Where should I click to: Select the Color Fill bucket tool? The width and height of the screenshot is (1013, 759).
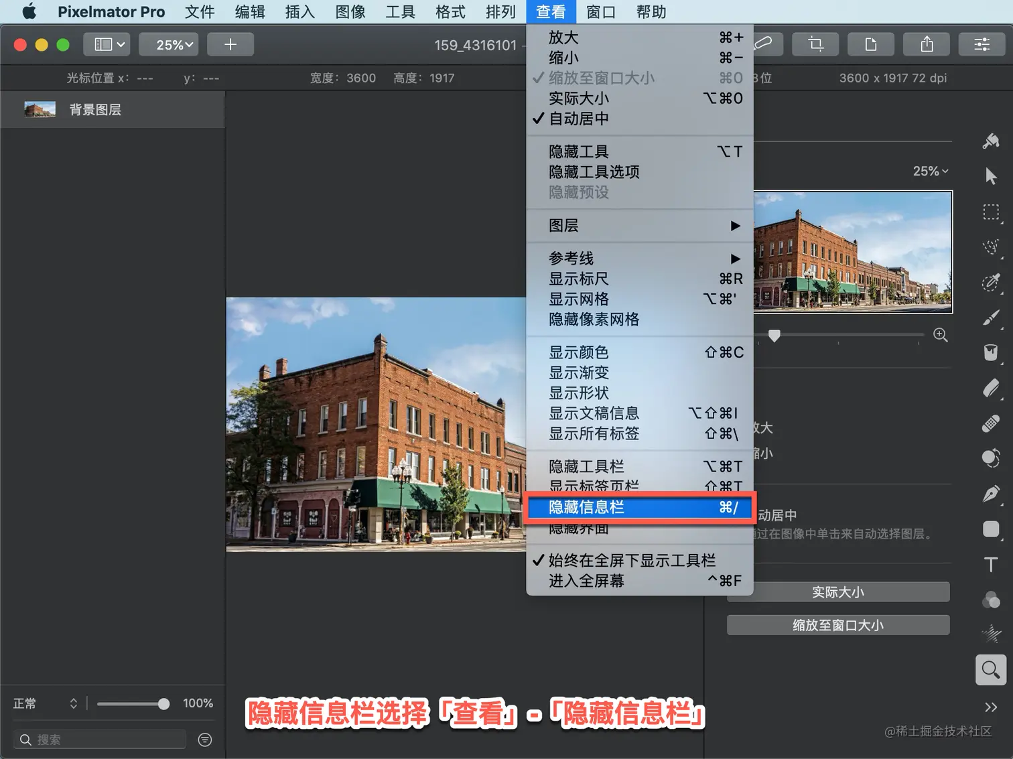click(991, 353)
